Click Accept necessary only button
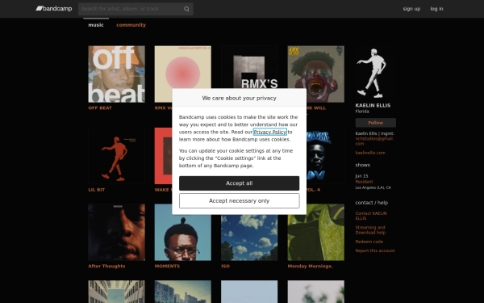 tap(240, 201)
